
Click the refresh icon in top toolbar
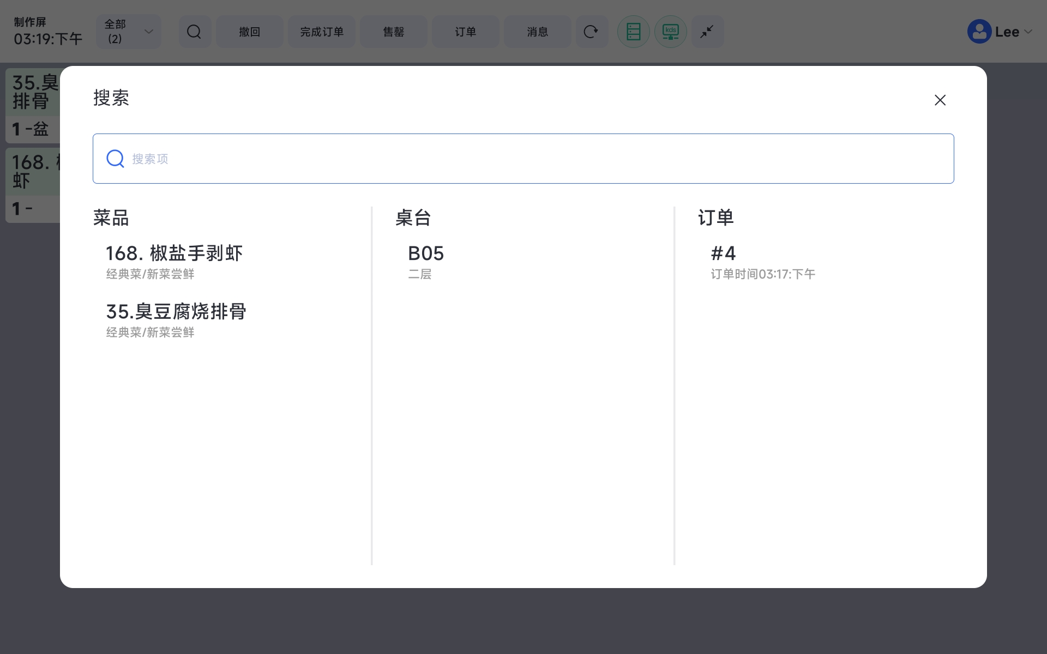coord(591,32)
